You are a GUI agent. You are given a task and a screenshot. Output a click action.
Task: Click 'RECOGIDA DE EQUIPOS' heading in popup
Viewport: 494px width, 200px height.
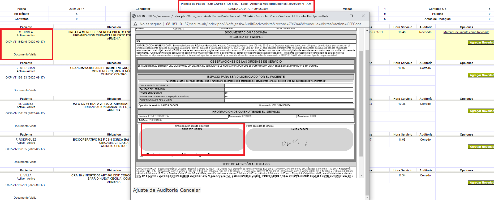246,37
